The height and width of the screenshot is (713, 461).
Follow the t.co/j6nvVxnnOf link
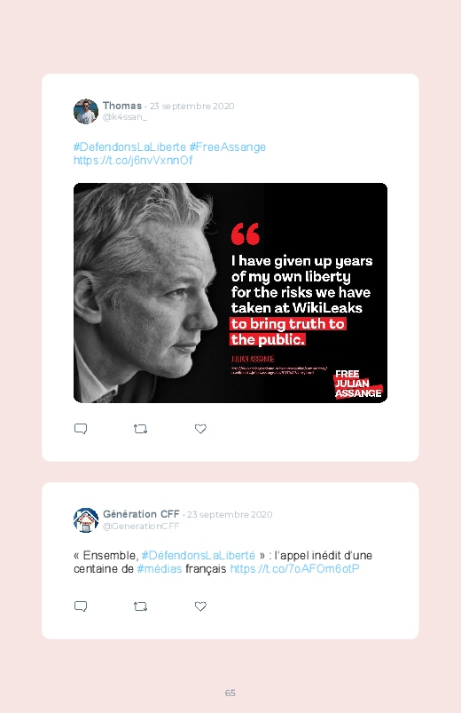(x=133, y=160)
